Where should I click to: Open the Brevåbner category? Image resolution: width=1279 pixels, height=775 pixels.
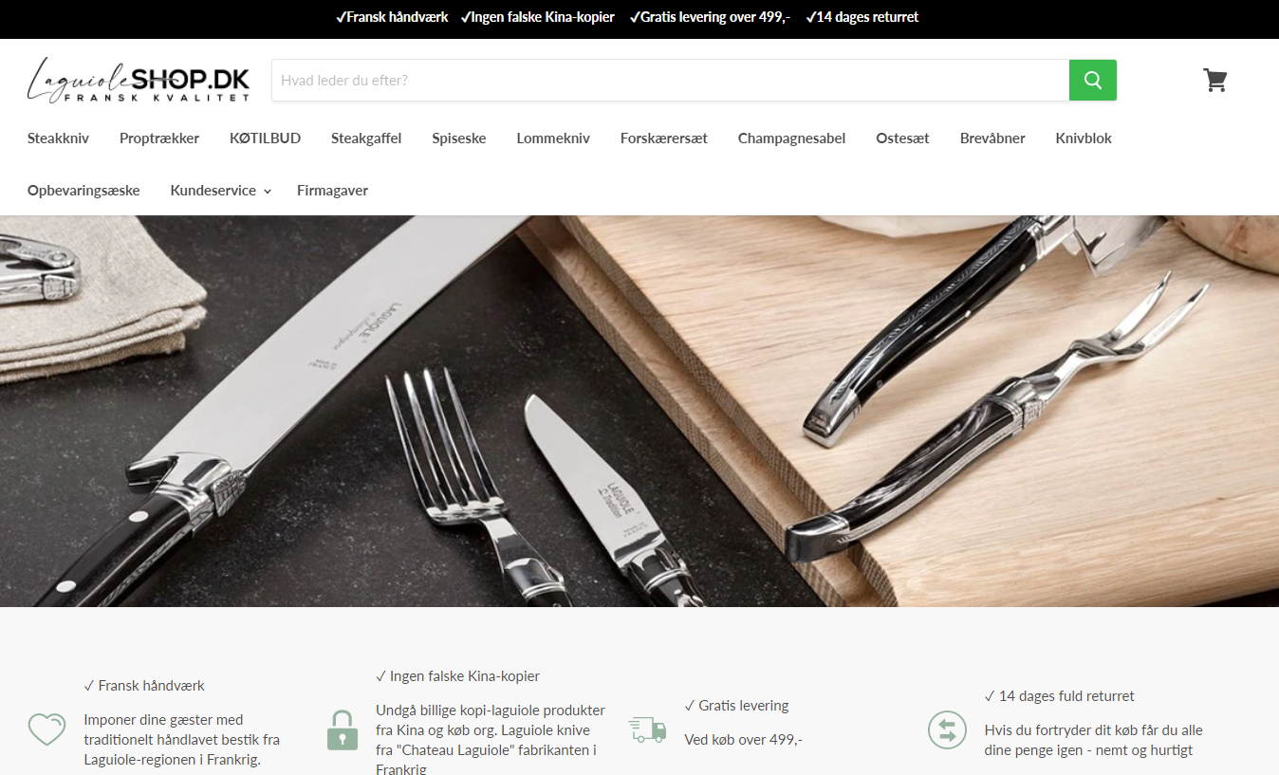click(992, 138)
